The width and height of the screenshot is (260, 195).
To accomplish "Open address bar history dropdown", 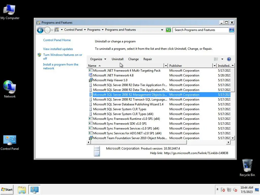I will coord(162,30).
